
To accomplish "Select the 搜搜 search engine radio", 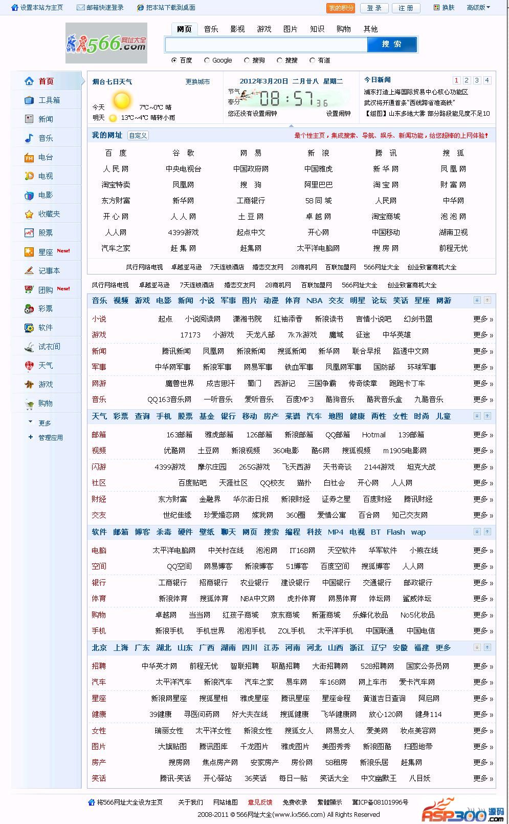I will [x=279, y=60].
